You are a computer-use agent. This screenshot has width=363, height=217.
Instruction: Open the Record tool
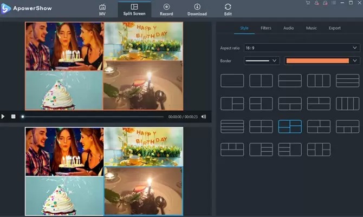pyautogui.click(x=166, y=10)
